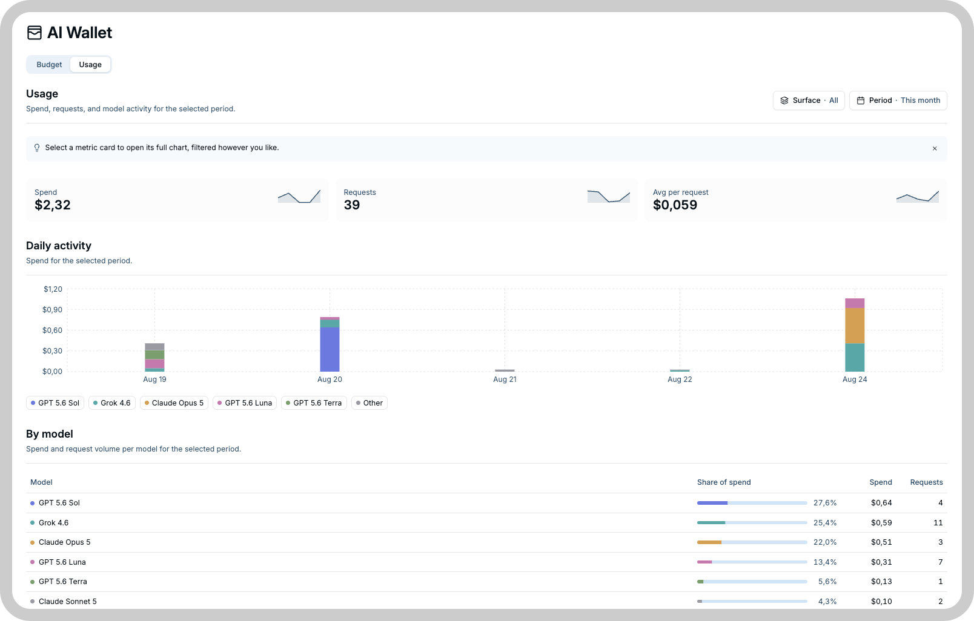Viewport: 974px width, 621px height.
Task: Dismiss the metric card tip banner
Action: point(935,148)
